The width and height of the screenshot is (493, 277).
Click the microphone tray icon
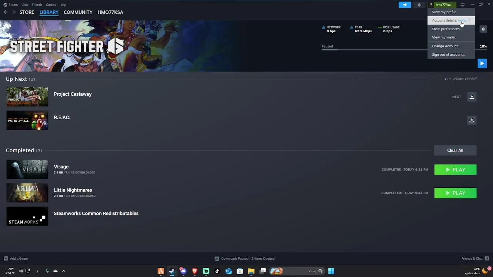pos(47,271)
